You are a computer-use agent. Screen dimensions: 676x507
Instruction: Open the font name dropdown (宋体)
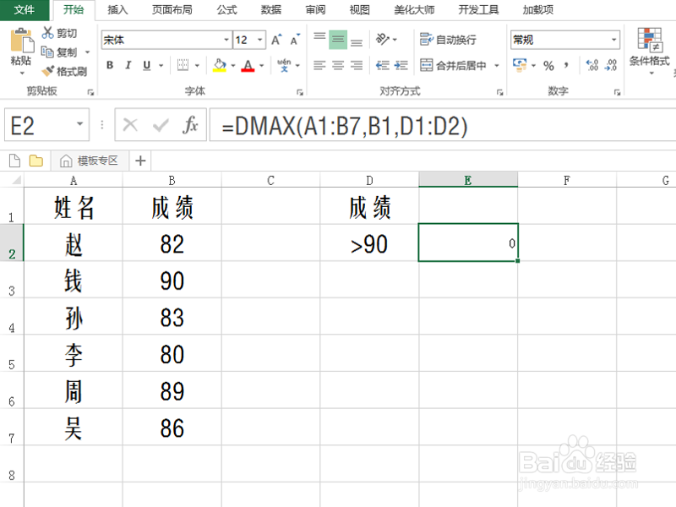coord(226,40)
